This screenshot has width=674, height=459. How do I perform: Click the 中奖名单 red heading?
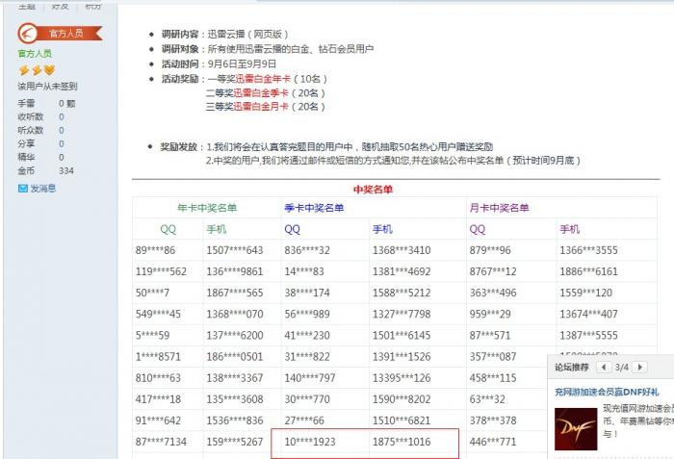click(x=373, y=190)
